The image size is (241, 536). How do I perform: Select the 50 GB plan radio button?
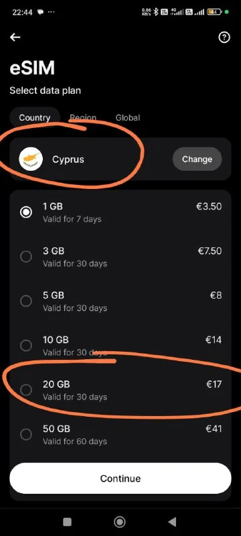(x=26, y=434)
